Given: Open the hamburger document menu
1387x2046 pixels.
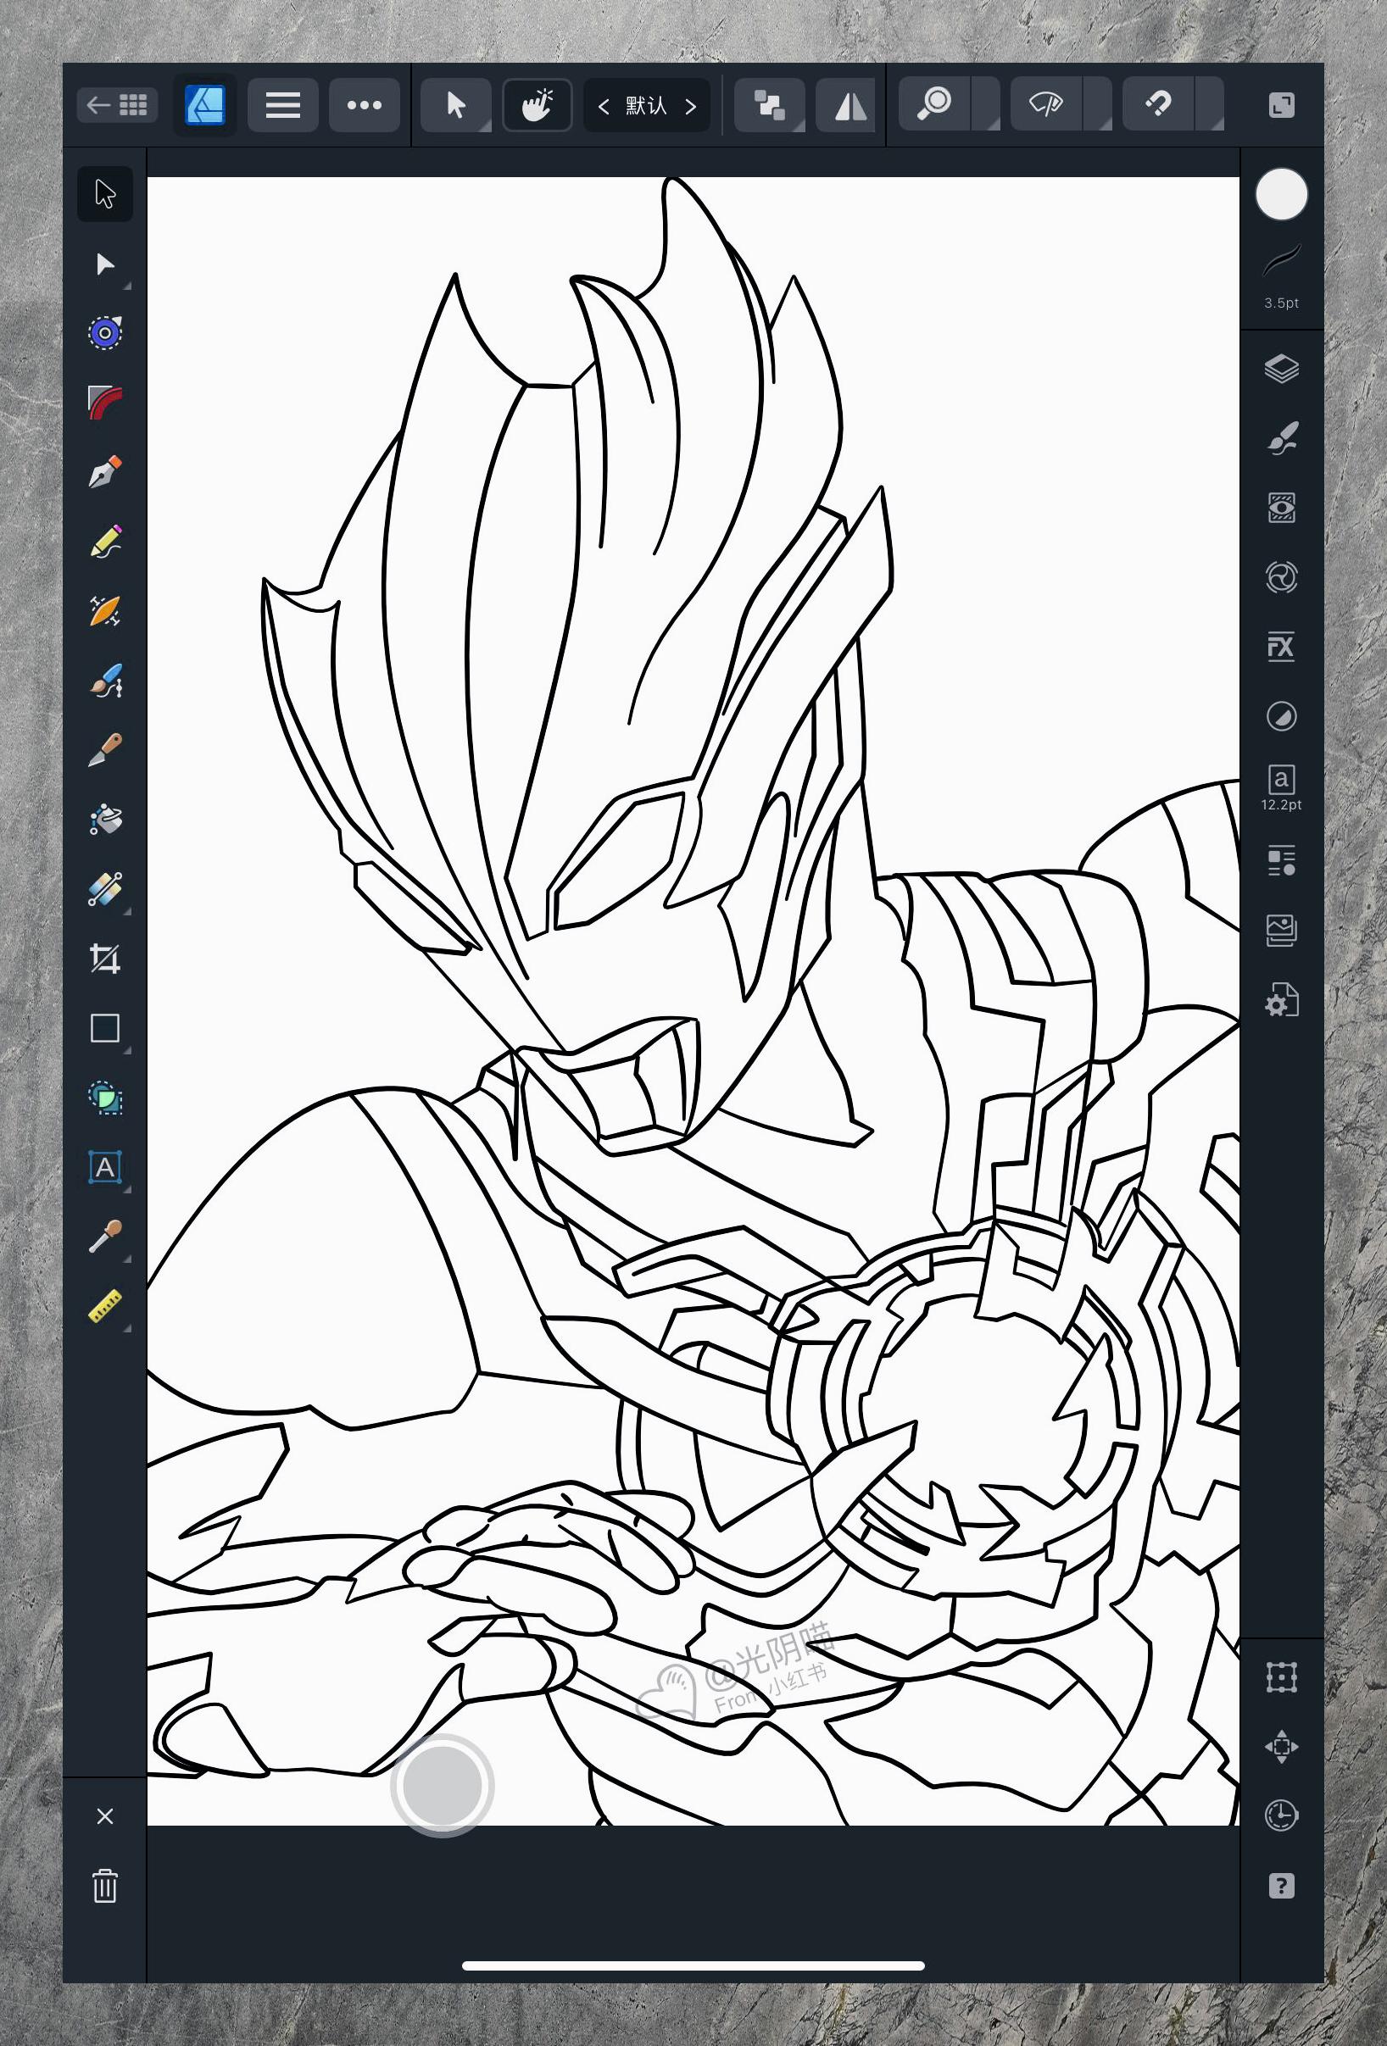Looking at the screenshot, I should click(282, 106).
